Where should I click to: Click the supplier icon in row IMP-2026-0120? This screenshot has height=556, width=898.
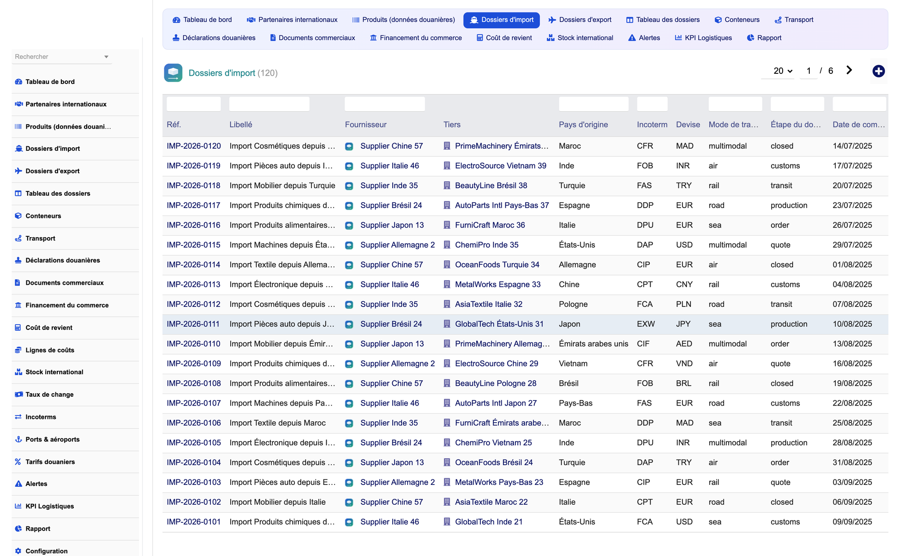pos(349,146)
